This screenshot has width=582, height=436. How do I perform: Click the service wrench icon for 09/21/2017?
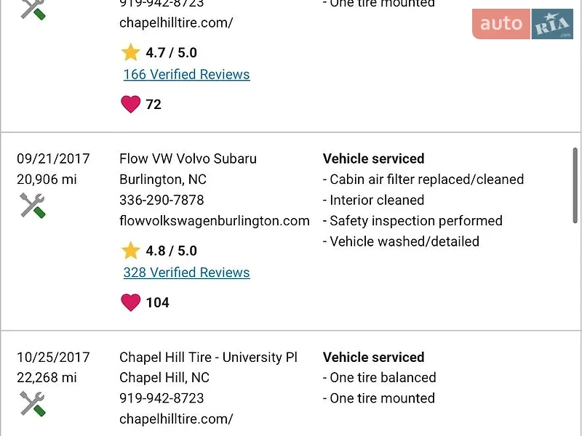pyautogui.click(x=33, y=206)
